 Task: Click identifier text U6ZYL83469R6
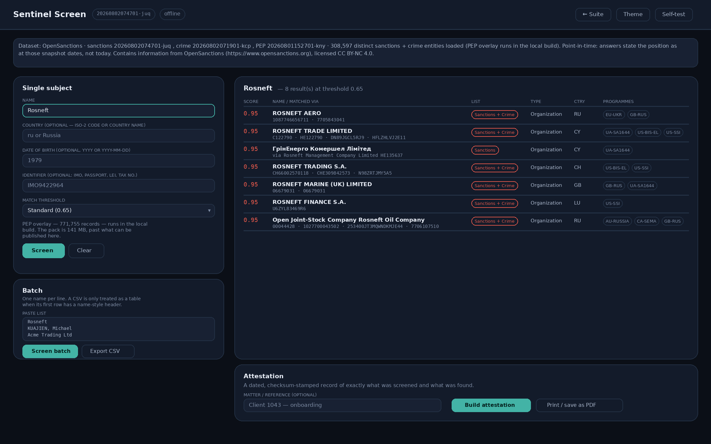[289, 209]
